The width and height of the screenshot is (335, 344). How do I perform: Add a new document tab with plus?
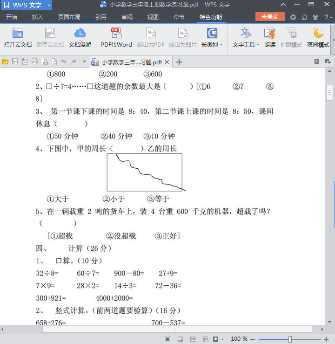coord(179,62)
